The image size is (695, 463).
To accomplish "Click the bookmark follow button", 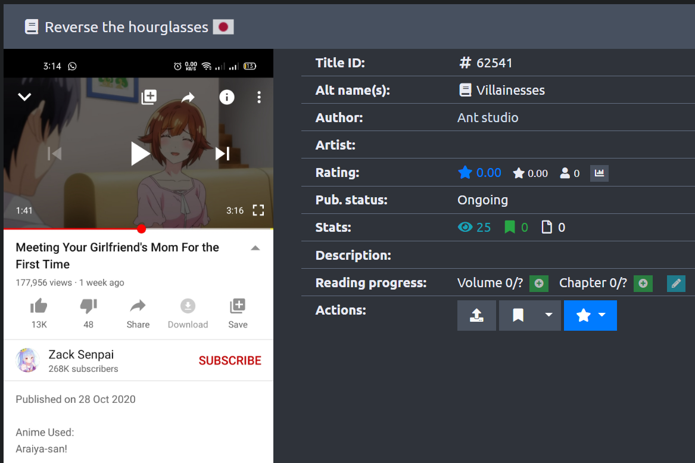I will pos(518,315).
